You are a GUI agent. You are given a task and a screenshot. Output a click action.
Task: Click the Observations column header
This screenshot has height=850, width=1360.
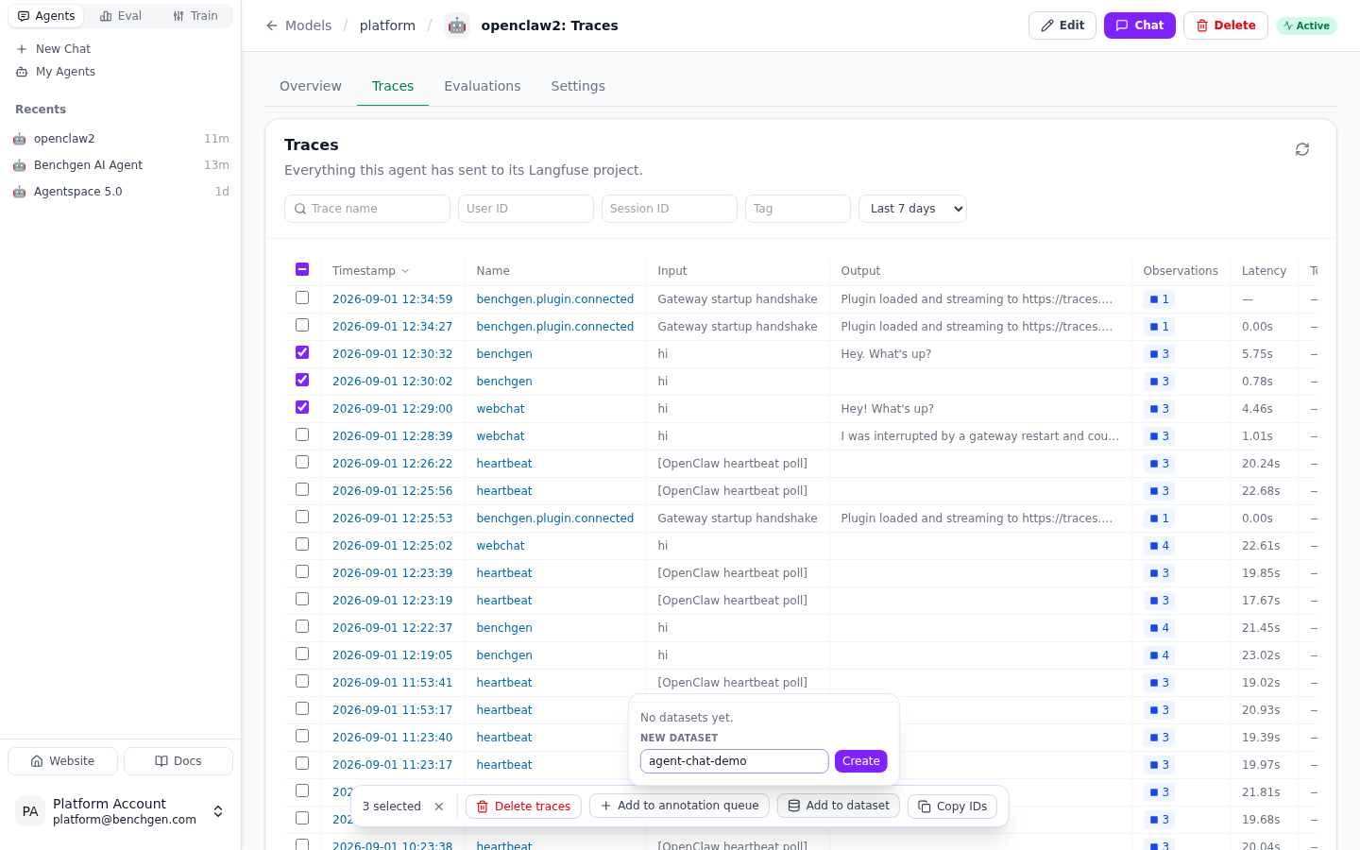point(1181,271)
